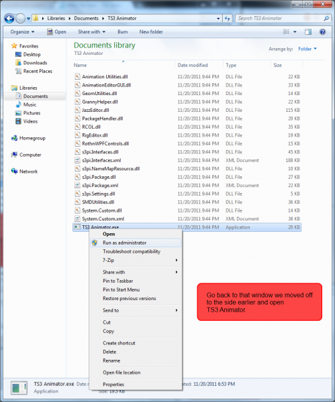The width and height of the screenshot is (335, 402).
Task: Click the Animation Utilities.dll file icon
Action: tap(77, 76)
